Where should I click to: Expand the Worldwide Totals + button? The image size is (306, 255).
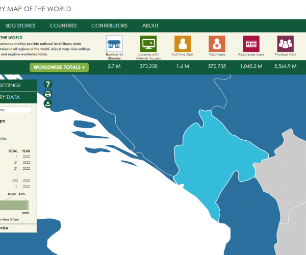coord(59,67)
